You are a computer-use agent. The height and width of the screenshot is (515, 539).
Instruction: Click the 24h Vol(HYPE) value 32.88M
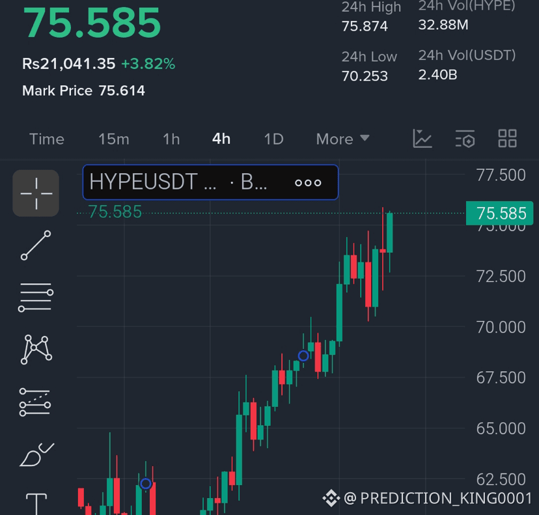pyautogui.click(x=443, y=25)
